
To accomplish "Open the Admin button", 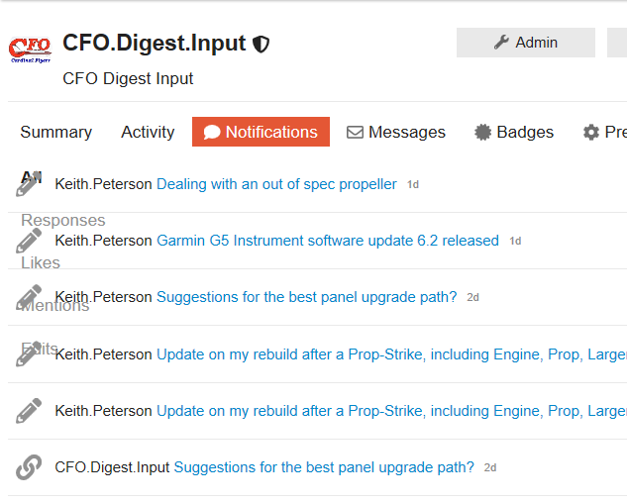I will tap(525, 43).
